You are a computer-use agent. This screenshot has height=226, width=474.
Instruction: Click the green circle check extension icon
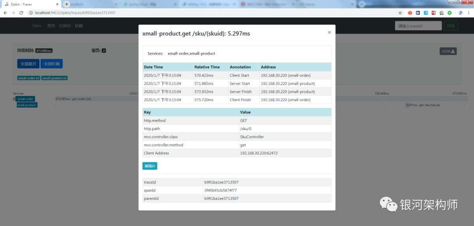(x=449, y=13)
